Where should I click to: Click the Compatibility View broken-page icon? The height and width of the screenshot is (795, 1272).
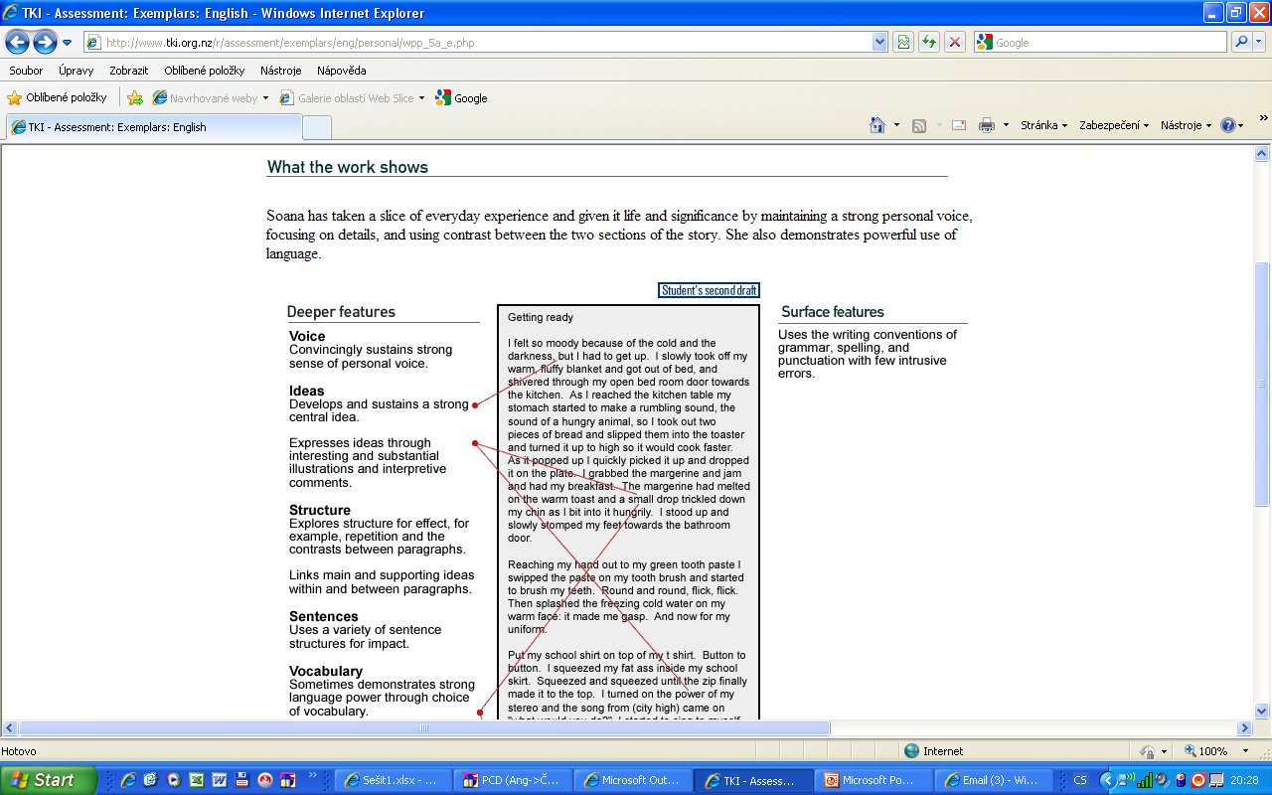click(x=903, y=43)
